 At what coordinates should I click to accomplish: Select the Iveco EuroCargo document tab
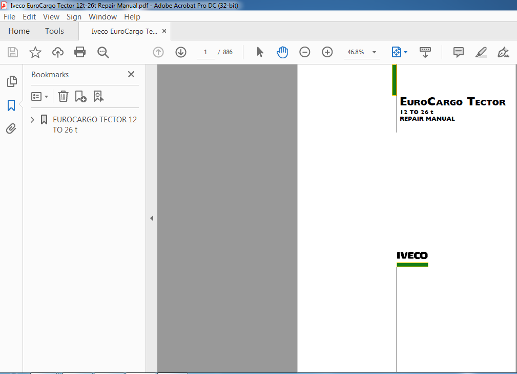tap(124, 31)
